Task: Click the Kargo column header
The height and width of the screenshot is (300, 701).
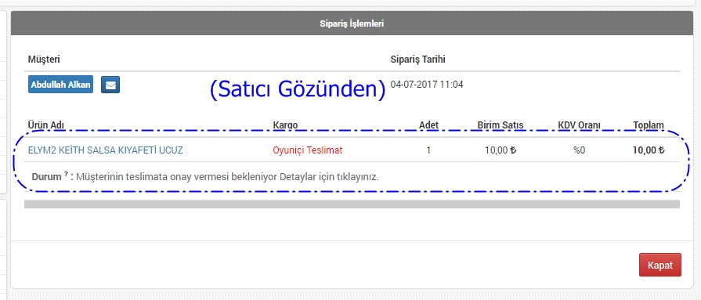Action: tap(285, 125)
